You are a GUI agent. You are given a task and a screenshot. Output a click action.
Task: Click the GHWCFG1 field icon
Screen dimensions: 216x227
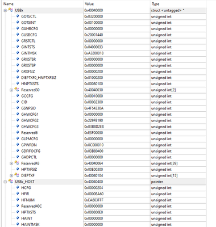coord(18,114)
